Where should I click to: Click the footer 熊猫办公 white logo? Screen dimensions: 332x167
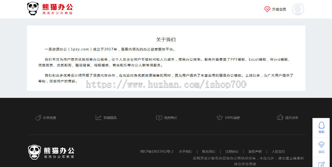(x=51, y=152)
